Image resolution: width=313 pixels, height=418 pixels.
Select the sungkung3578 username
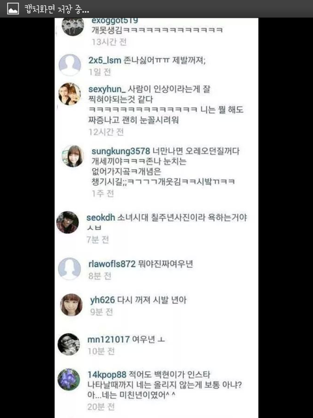pyautogui.click(x=121, y=151)
